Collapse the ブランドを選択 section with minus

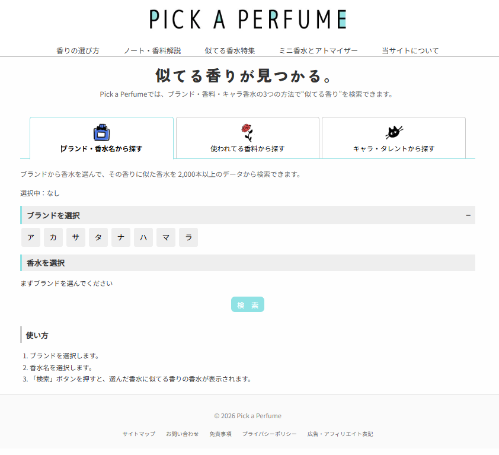[x=468, y=215]
